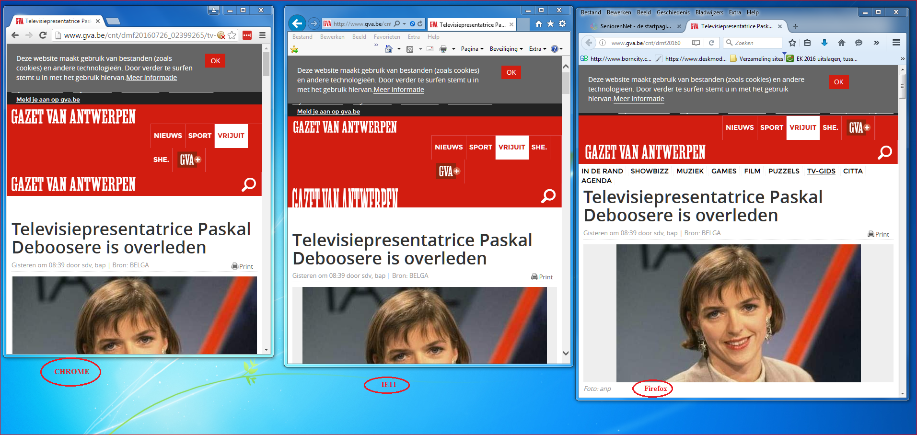
Task: Click Firefox clipboard sidebar icon
Action: [x=807, y=43]
